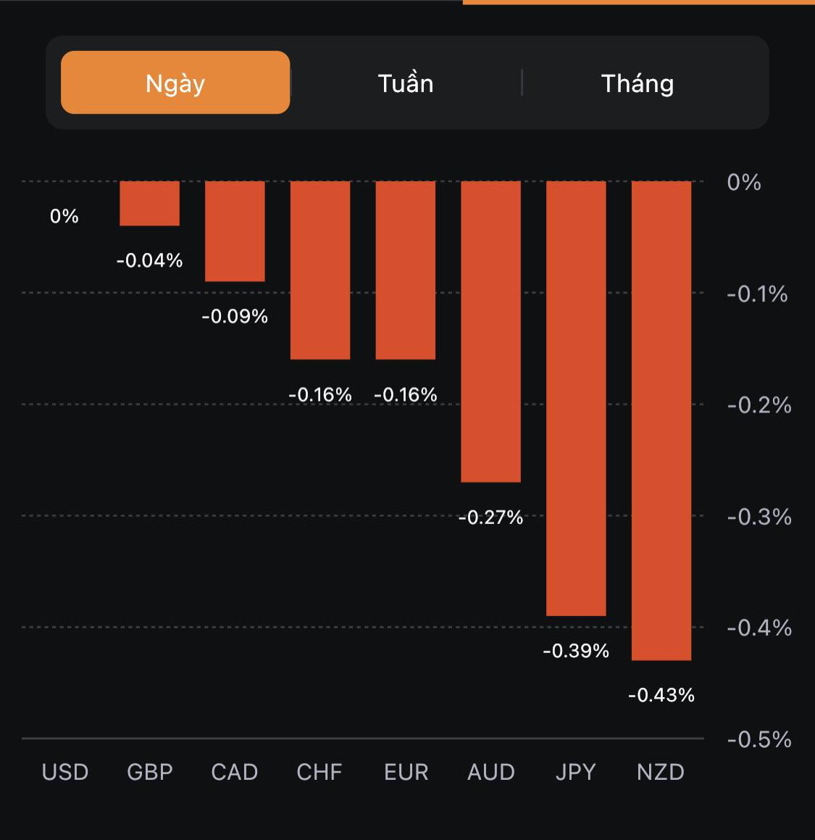Click the -0.39% value label
This screenshot has width=815, height=840.
(x=576, y=651)
